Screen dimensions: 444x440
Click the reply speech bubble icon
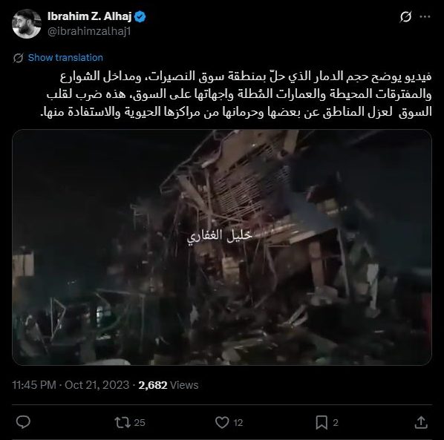(23, 422)
